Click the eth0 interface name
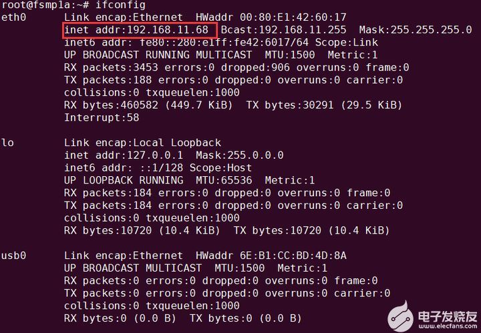481x333 pixels. tap(13, 17)
